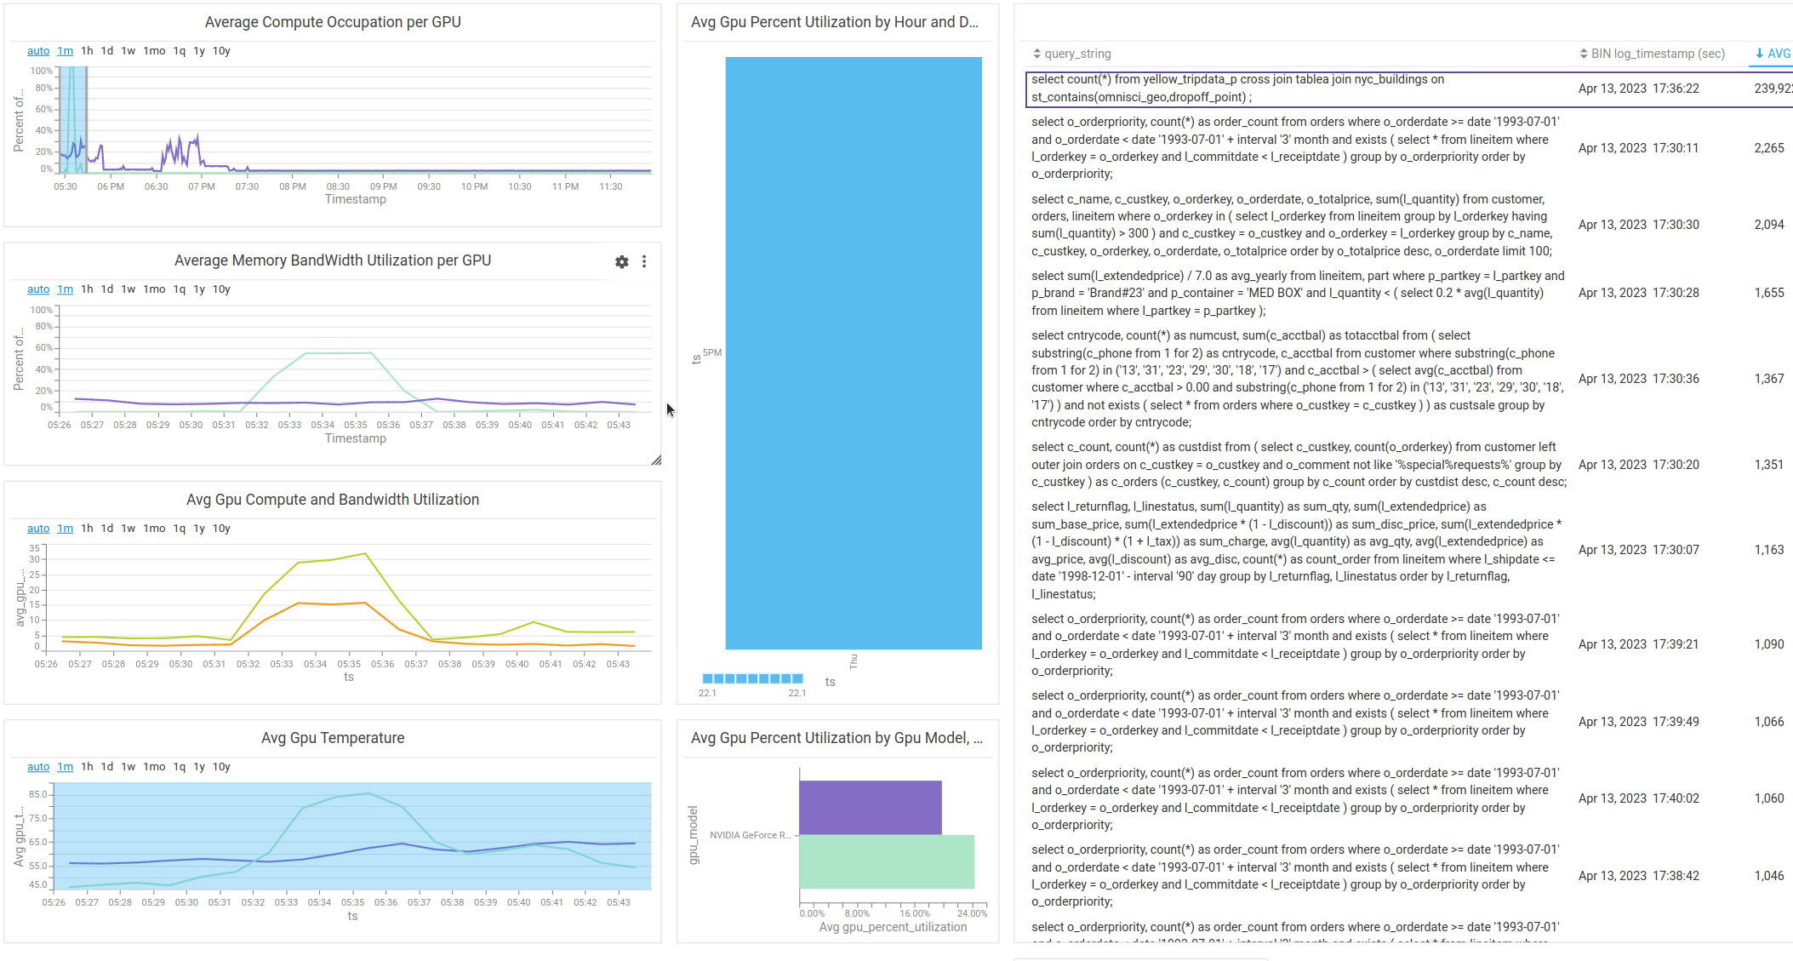Click the blue Thu 5PM heatmap cell
Image resolution: width=1793 pixels, height=961 pixels.
click(x=854, y=353)
